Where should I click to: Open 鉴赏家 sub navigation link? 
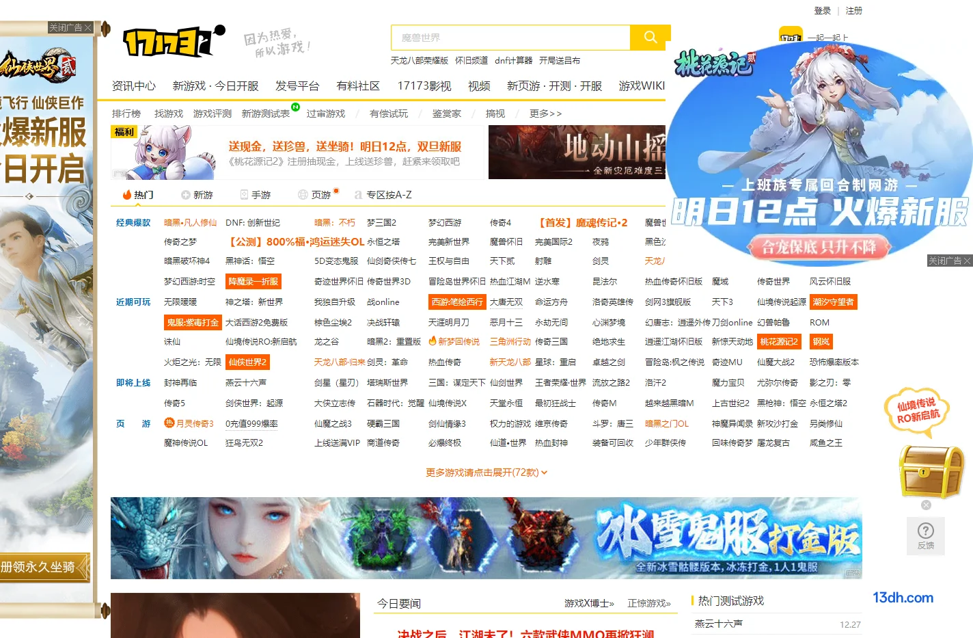coord(447,114)
